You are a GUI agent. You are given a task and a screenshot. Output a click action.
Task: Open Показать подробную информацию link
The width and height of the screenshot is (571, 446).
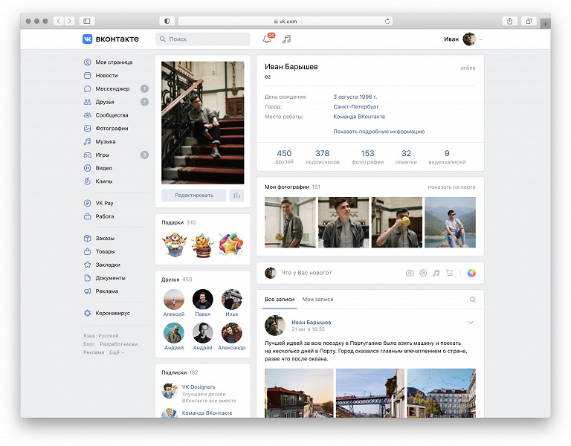[378, 132]
